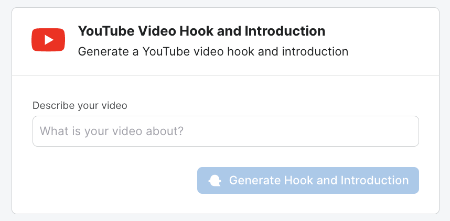Image resolution: width=450 pixels, height=221 pixels.
Task: Click the Generate Hook and Introduction button
Action: point(308,181)
